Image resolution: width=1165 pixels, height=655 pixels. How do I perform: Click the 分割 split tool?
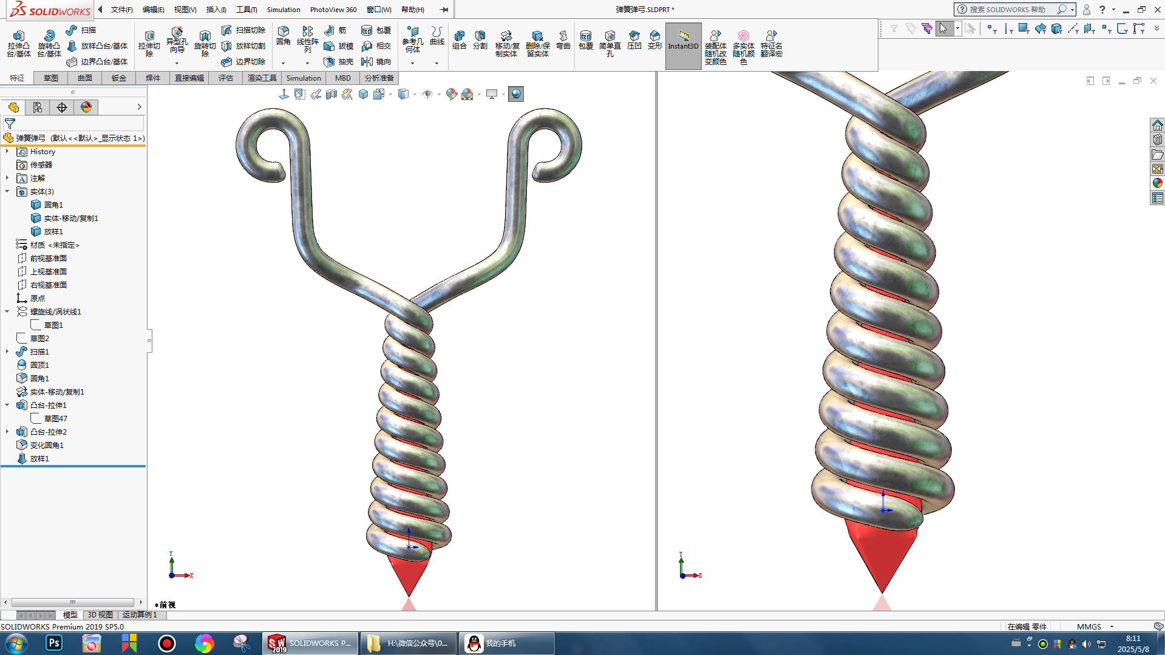coord(480,39)
